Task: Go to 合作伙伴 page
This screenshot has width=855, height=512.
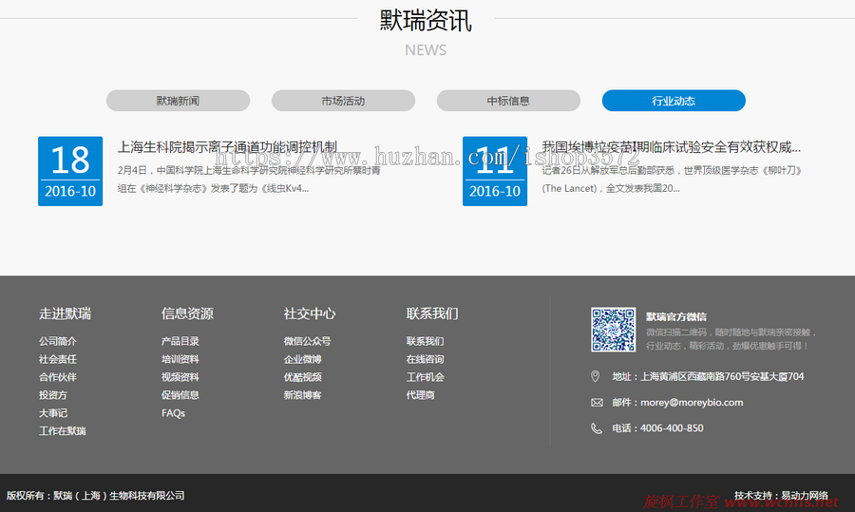Action: [58, 377]
